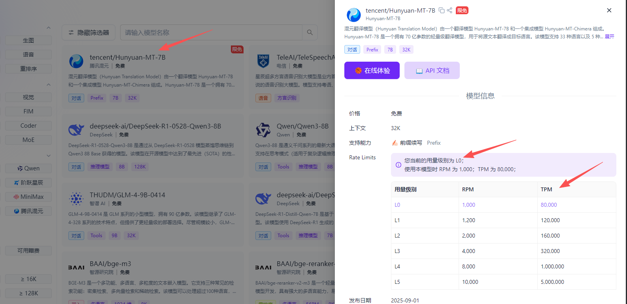This screenshot has width=627, height=304.
Task: Click the THUDM GLM-4-9B-0414 logo
Action: pos(76,199)
